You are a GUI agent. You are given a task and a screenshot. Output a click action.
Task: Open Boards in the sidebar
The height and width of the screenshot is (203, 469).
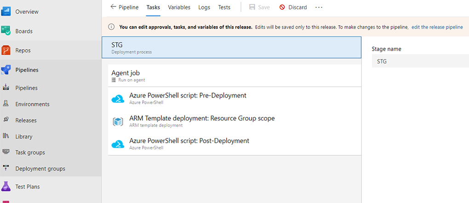pyautogui.click(x=24, y=31)
